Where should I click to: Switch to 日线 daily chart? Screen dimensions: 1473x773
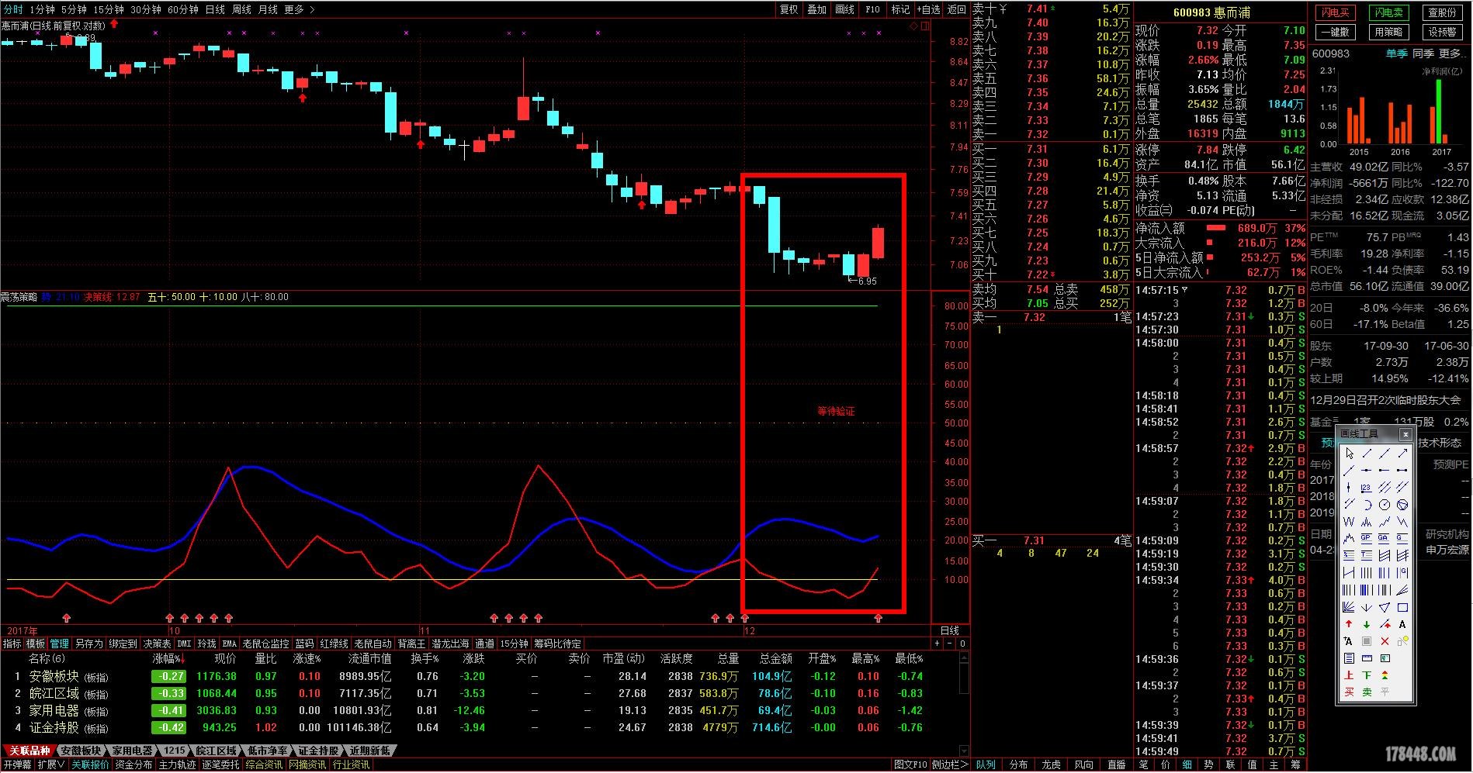tap(215, 9)
